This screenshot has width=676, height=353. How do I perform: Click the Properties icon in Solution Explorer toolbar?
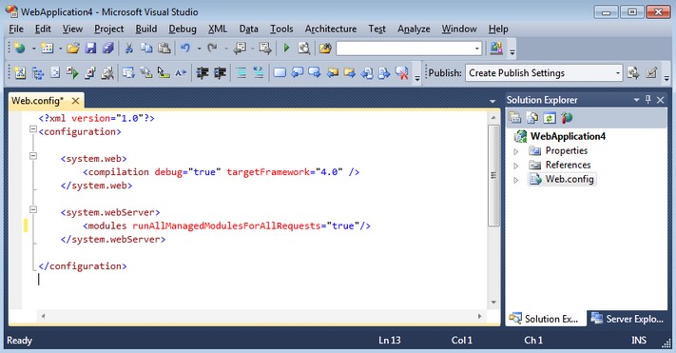tap(514, 118)
